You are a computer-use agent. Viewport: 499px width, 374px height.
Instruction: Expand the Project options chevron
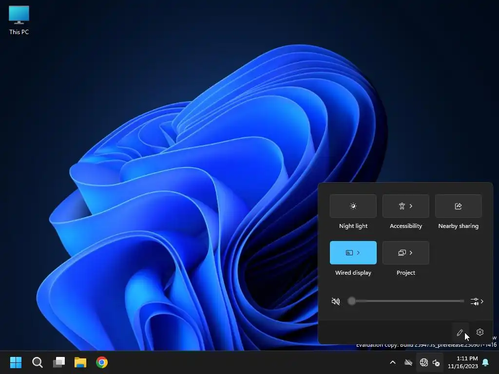pos(411,253)
